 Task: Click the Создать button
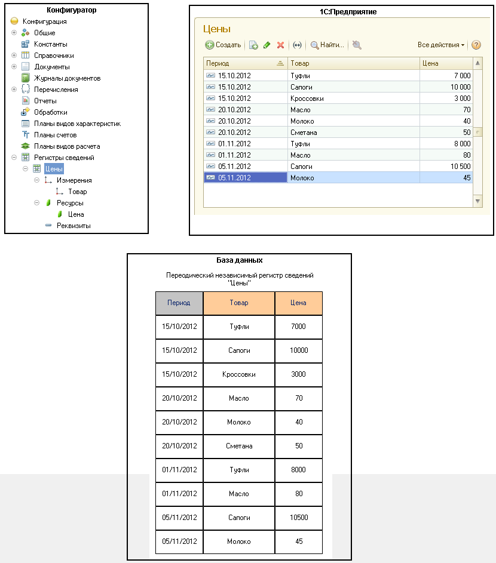pos(223,45)
